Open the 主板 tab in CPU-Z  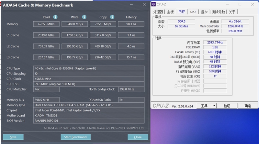pyautogui.click(x=171, y=12)
